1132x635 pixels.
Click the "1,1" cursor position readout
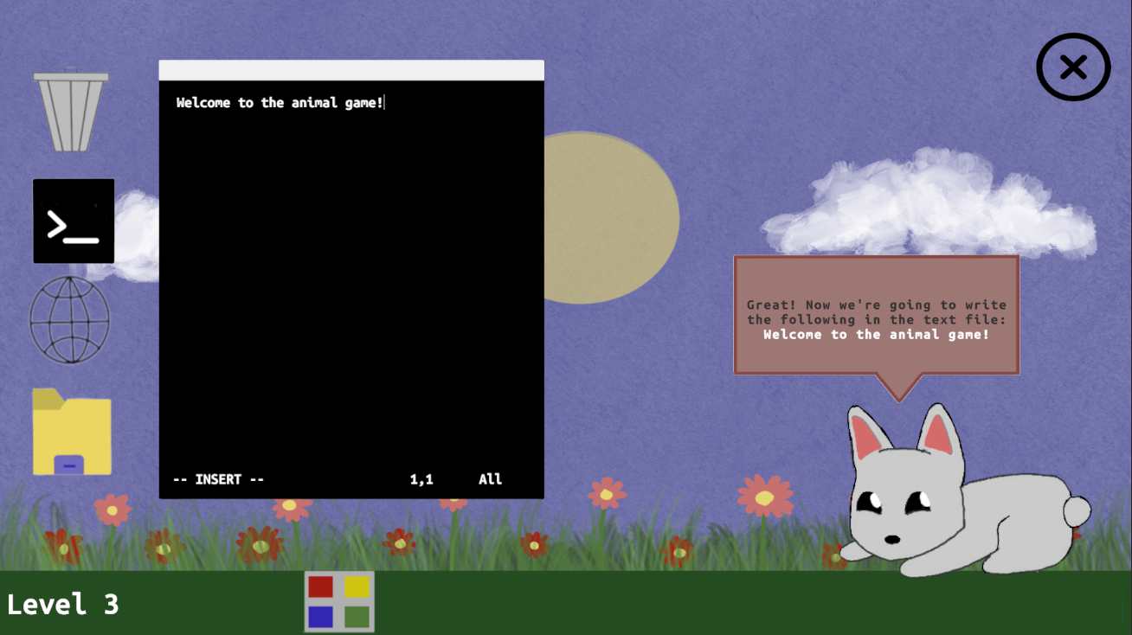tap(421, 479)
